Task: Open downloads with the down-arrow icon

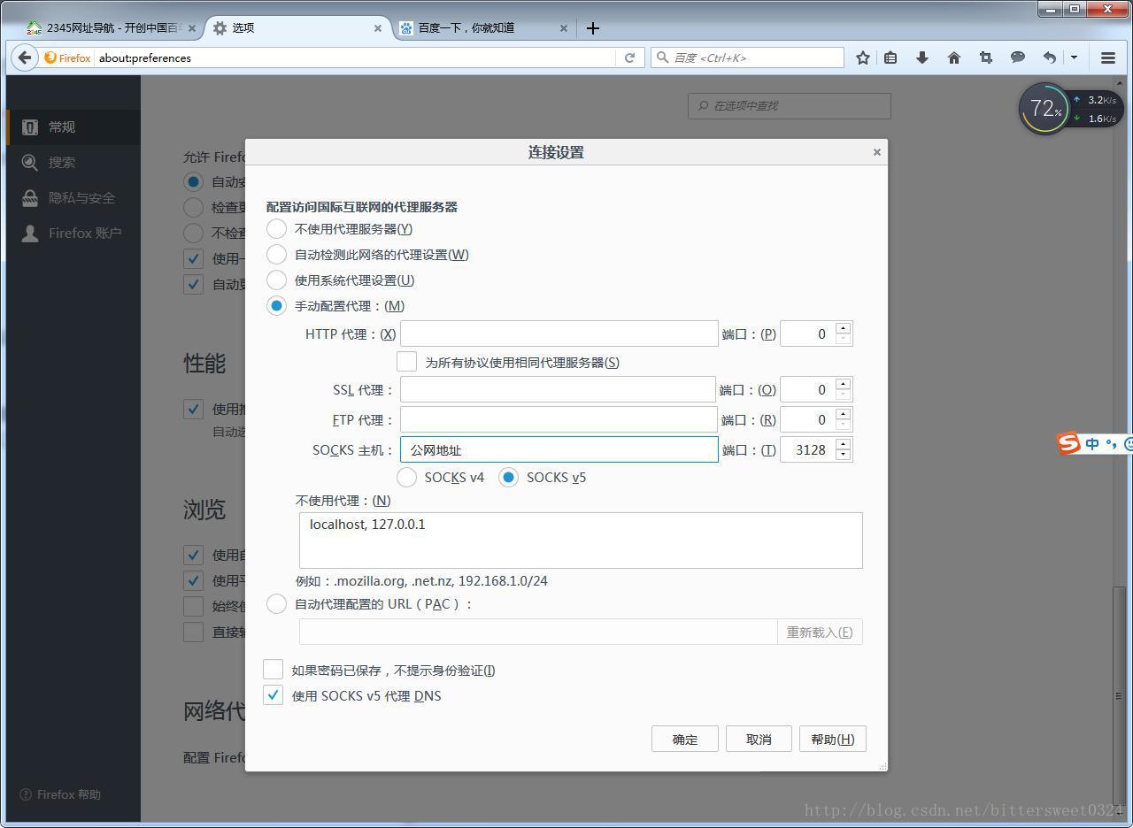Action: click(922, 57)
